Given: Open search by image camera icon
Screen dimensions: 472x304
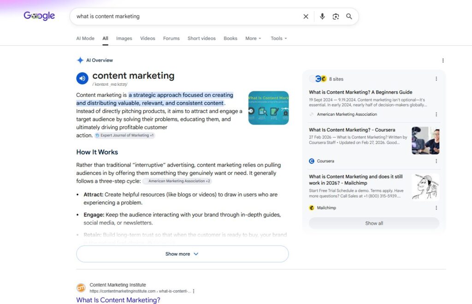Looking at the screenshot, I should pos(336,17).
